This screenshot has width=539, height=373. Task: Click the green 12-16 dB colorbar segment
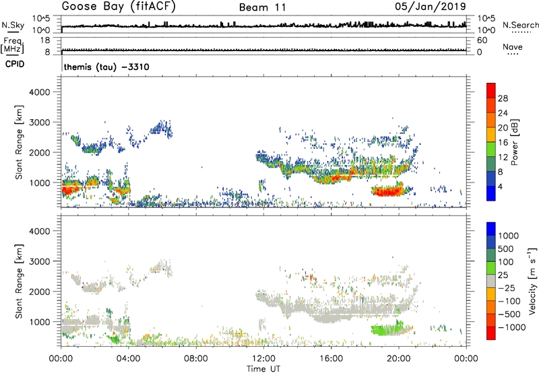[491, 149]
